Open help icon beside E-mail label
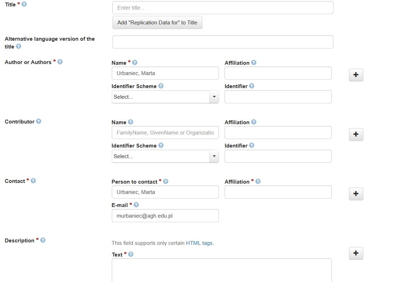 tap(136, 205)
